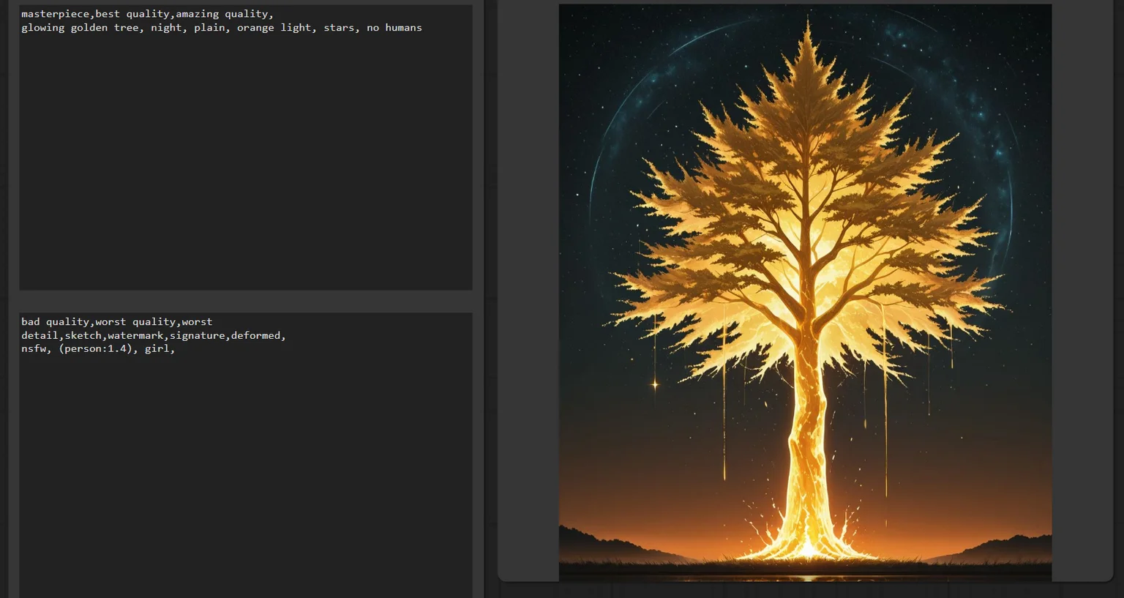Click the "girl" tag in negative prompt
1124x598 pixels.
point(157,349)
